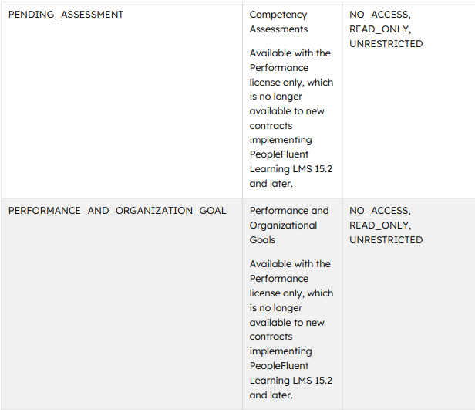Viewport: 475px width, 410px height.
Task: Click NO_ACCESS in the PENDING_ASSESSMENT row
Action: coord(379,15)
